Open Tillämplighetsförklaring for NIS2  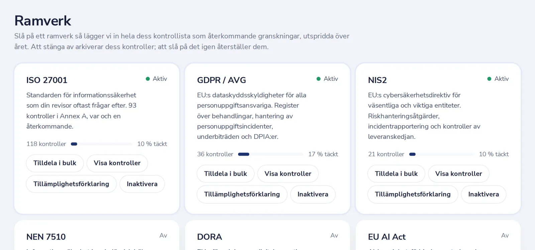[x=413, y=194]
